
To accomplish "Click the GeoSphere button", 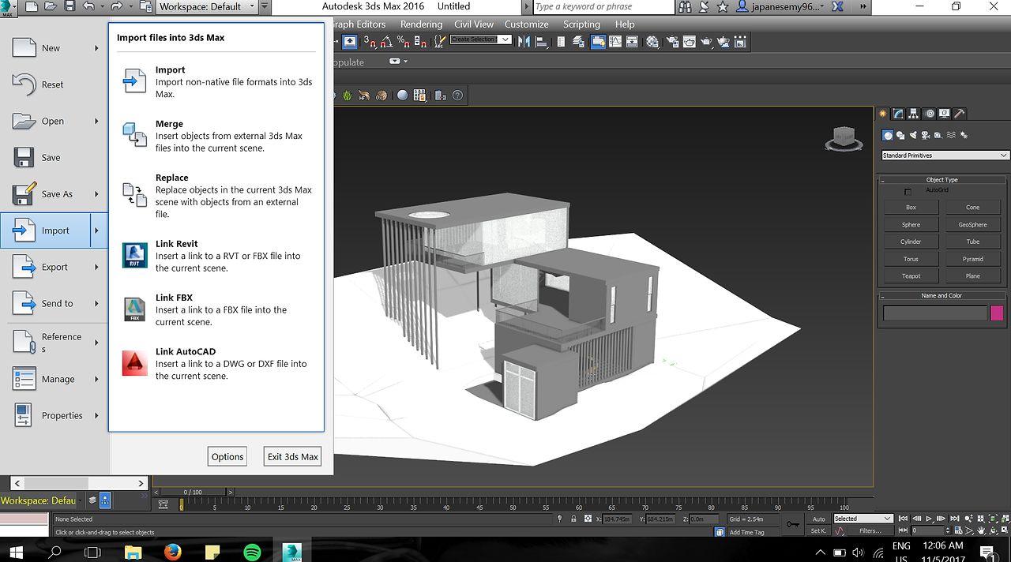I will click(x=972, y=225).
